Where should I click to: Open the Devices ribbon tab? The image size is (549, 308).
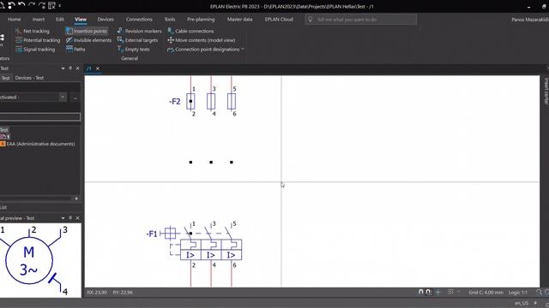click(106, 19)
